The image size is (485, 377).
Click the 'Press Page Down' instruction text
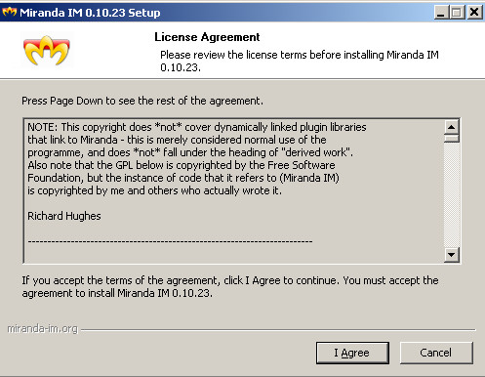coord(142,101)
